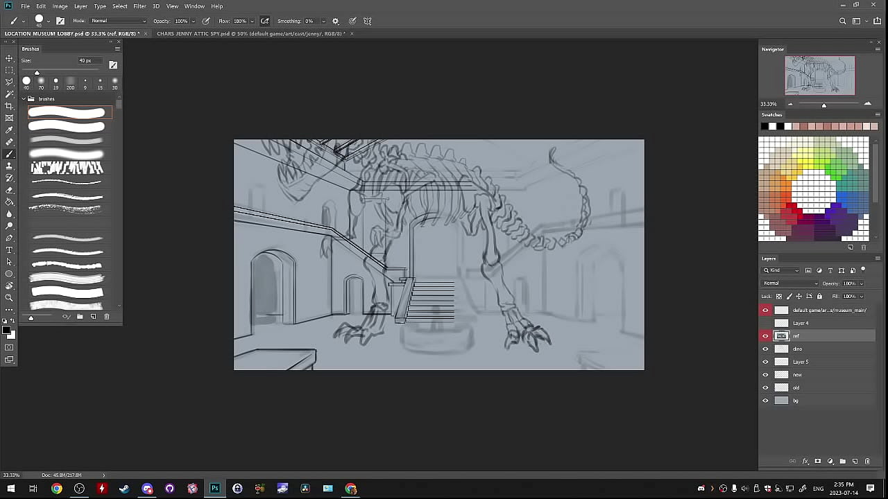Open Chrome from the taskbar

click(57, 489)
